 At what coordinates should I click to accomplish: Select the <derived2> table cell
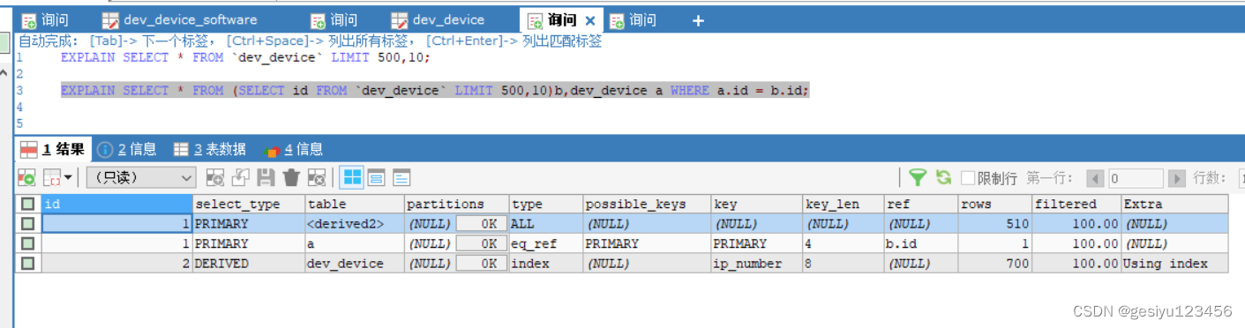click(x=354, y=224)
